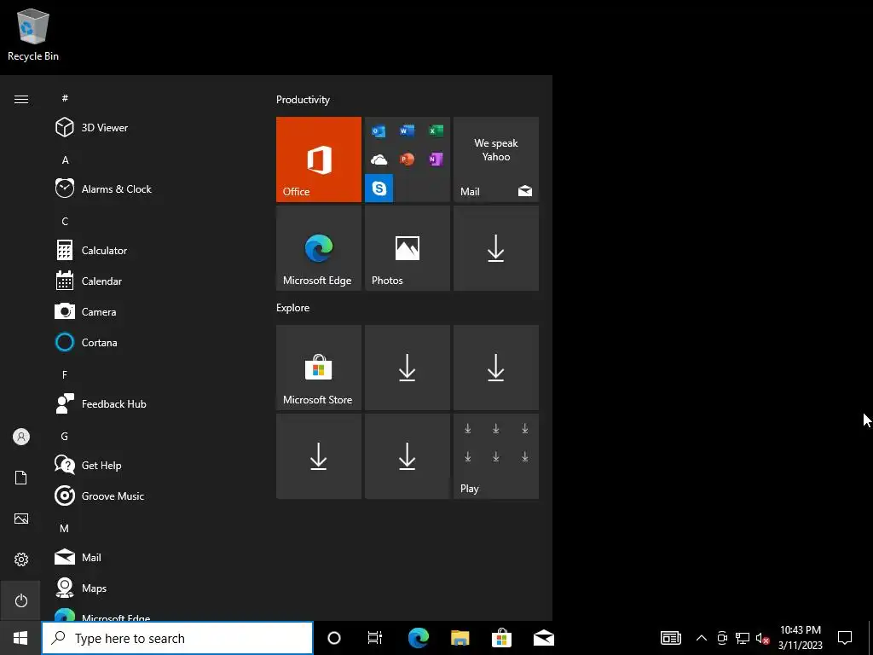Launch Edge from the taskbar
Image resolution: width=873 pixels, height=655 pixels.
418,638
